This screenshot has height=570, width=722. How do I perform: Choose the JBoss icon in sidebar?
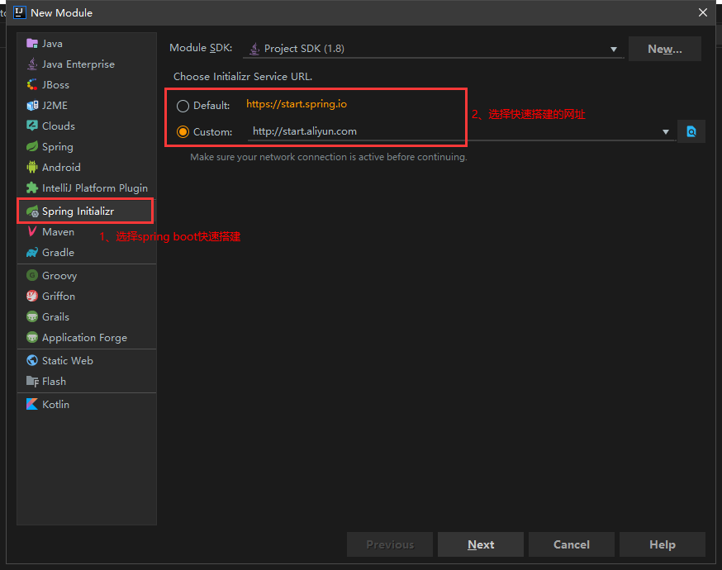click(31, 85)
